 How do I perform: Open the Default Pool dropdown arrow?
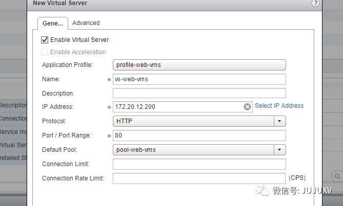click(279, 150)
